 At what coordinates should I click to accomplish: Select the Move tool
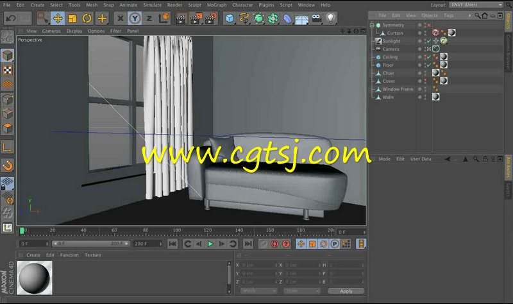pyautogui.click(x=58, y=19)
